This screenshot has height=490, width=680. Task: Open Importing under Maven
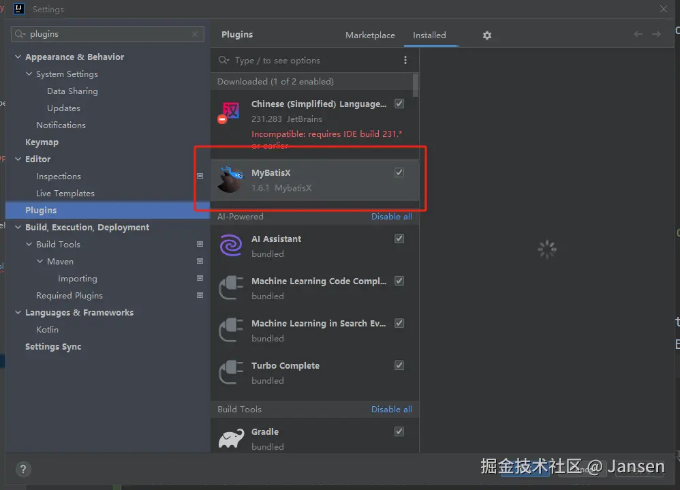pyautogui.click(x=78, y=278)
